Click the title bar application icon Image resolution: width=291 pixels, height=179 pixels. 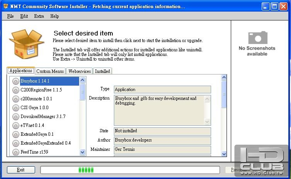click(x=6, y=6)
